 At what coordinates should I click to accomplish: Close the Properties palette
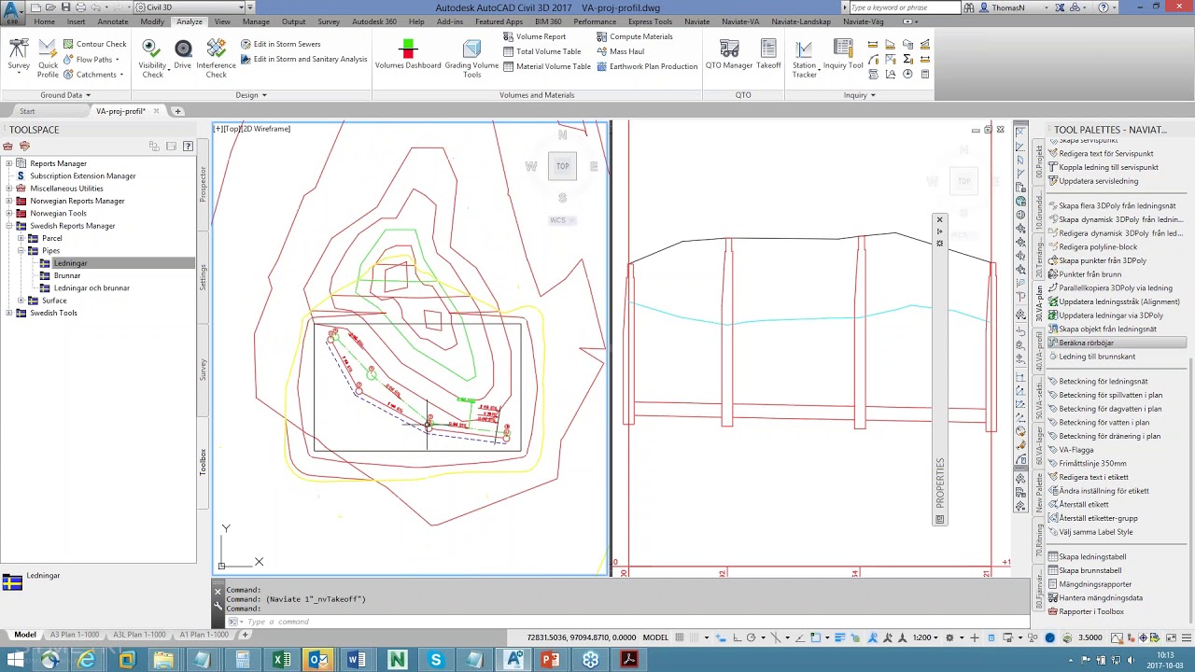point(939,220)
